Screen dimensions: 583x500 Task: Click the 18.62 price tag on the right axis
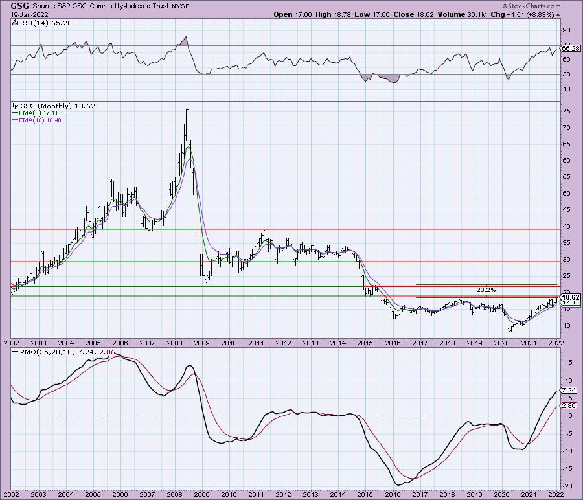point(571,297)
